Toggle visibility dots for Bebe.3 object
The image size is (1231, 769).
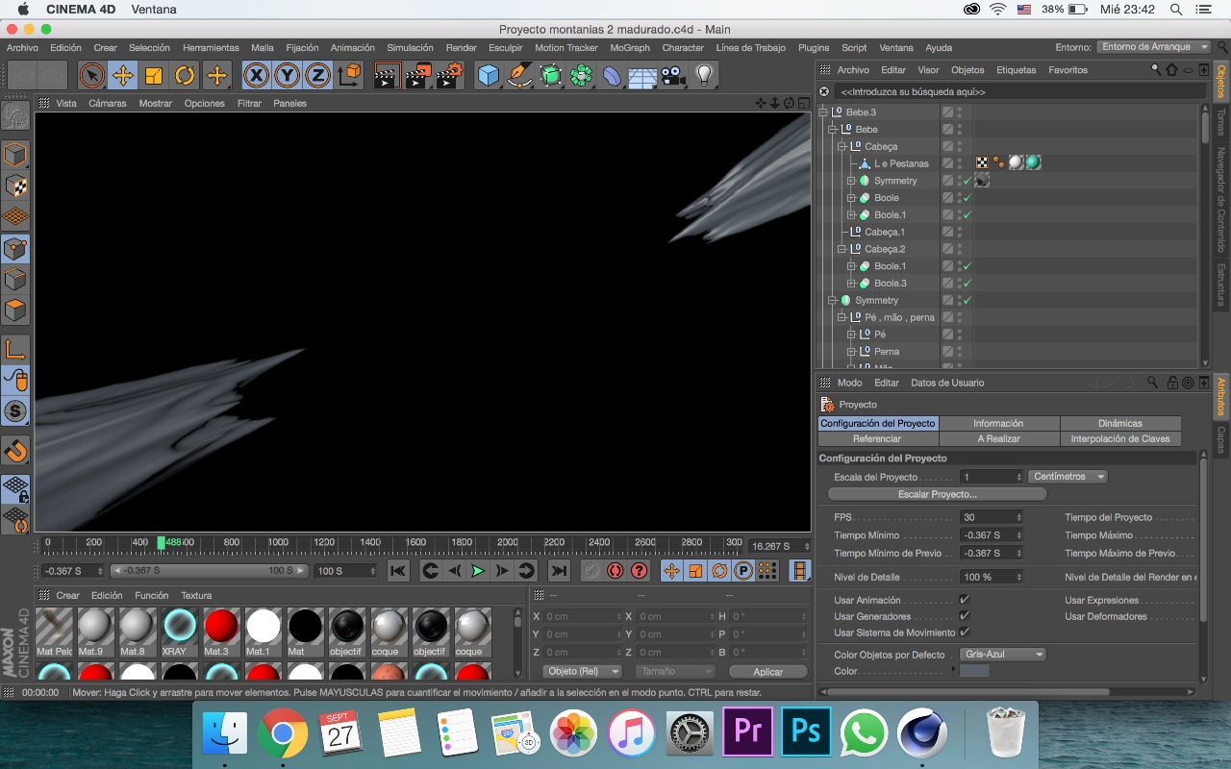pyautogui.click(x=959, y=112)
